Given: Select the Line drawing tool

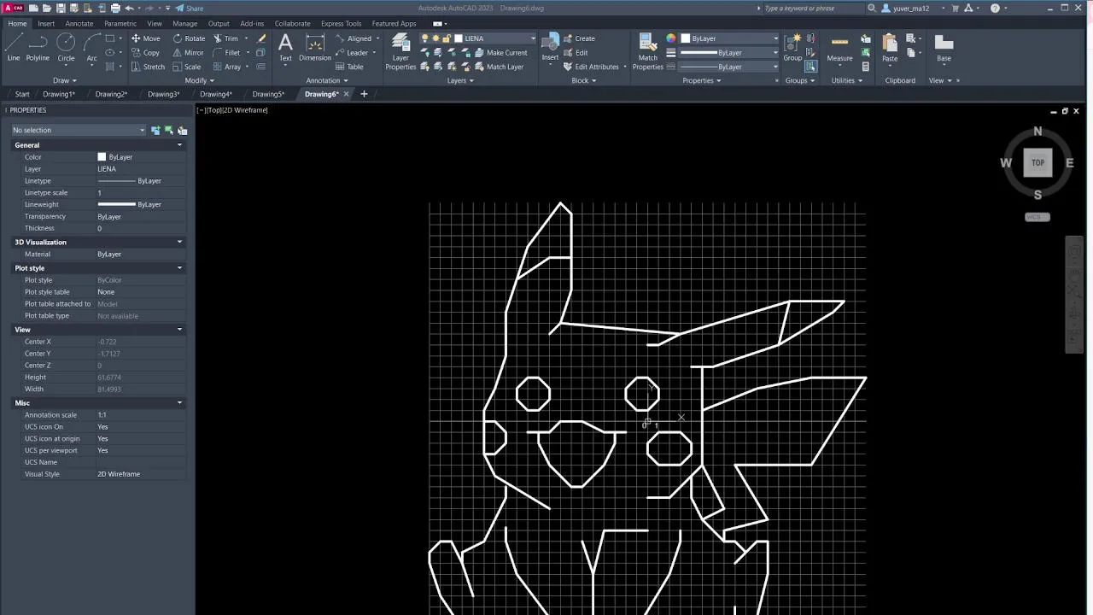Looking at the screenshot, I should click(x=14, y=47).
